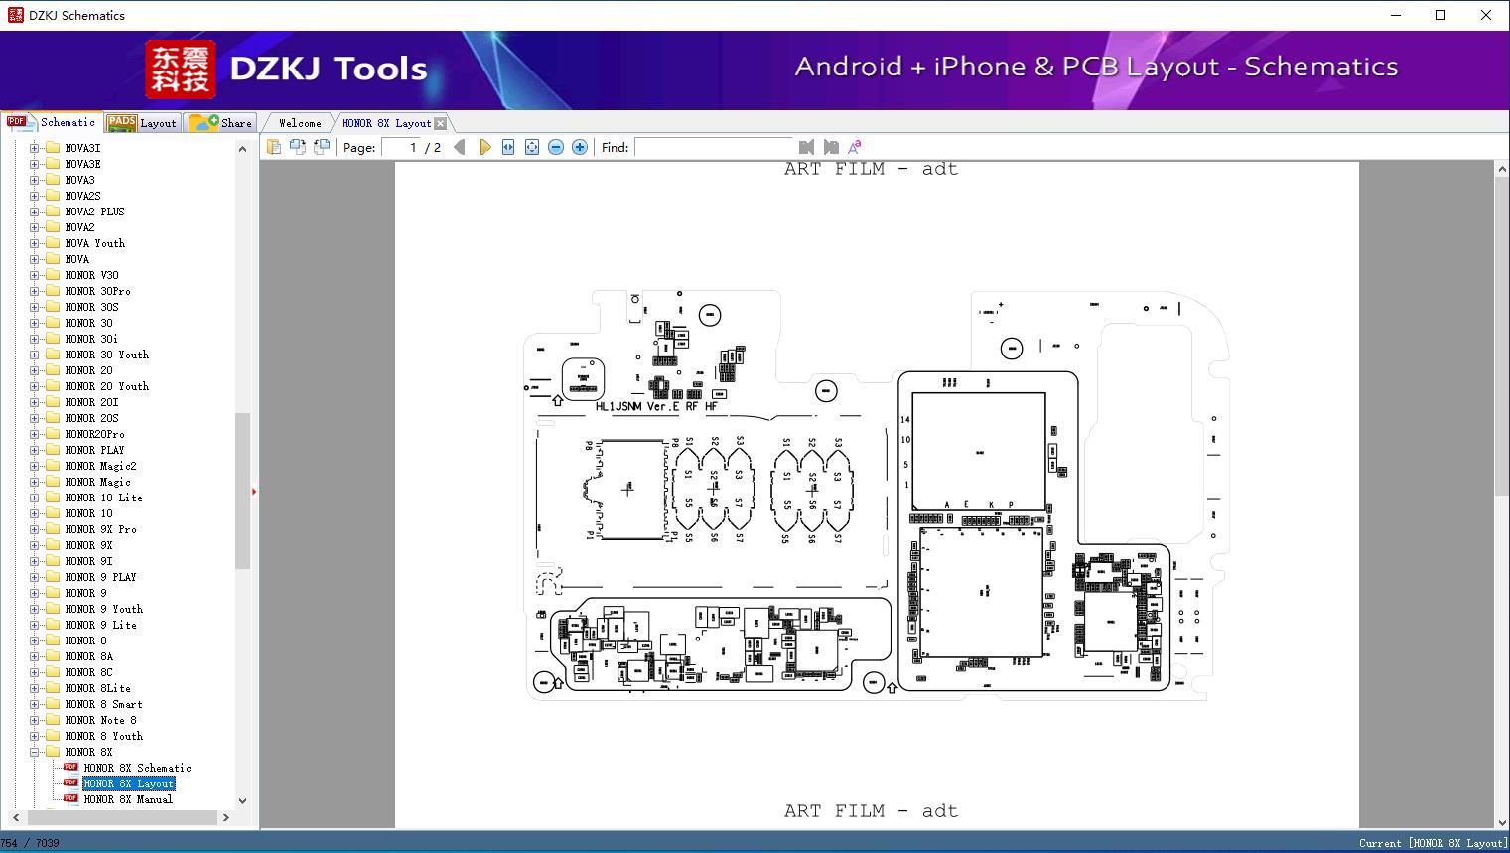This screenshot has width=1510, height=853.
Task: Select the HONOR 9 PLAY tree item
Action: pos(101,577)
